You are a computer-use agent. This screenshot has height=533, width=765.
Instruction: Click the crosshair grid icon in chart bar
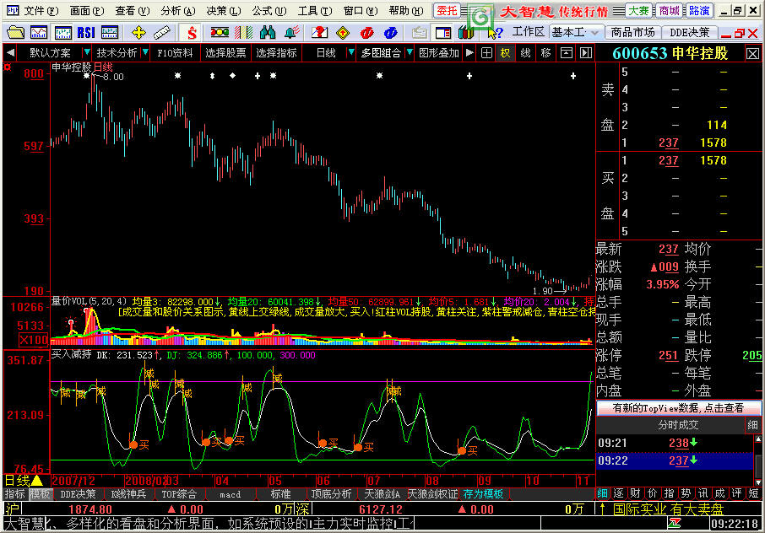click(486, 52)
